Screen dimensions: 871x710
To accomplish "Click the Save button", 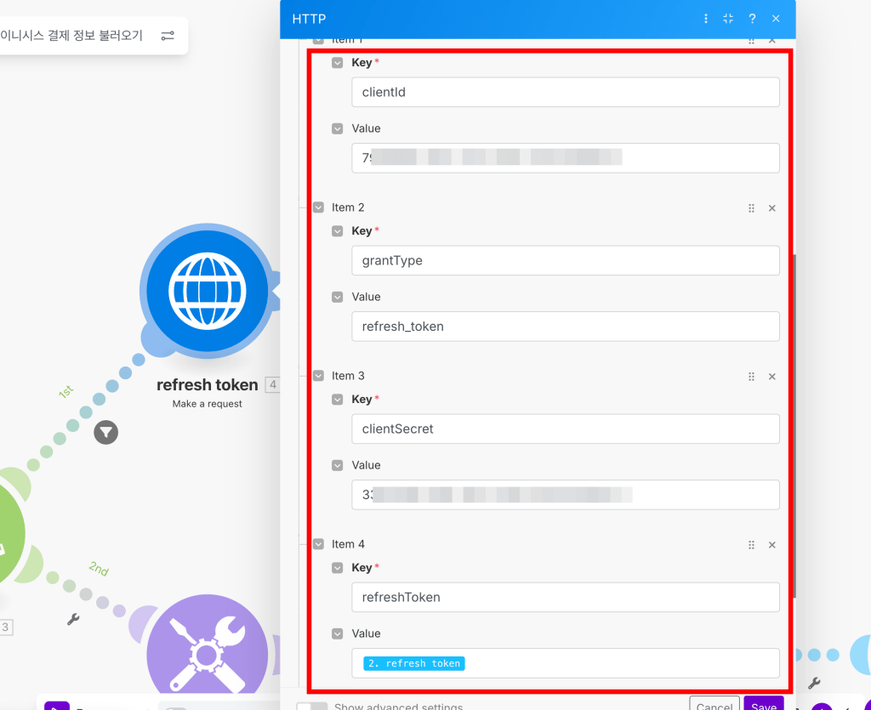I will [x=763, y=705].
